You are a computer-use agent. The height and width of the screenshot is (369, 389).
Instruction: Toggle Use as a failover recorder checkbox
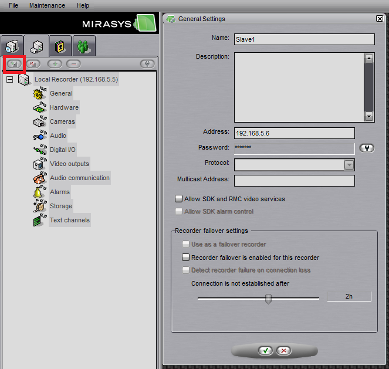point(186,245)
